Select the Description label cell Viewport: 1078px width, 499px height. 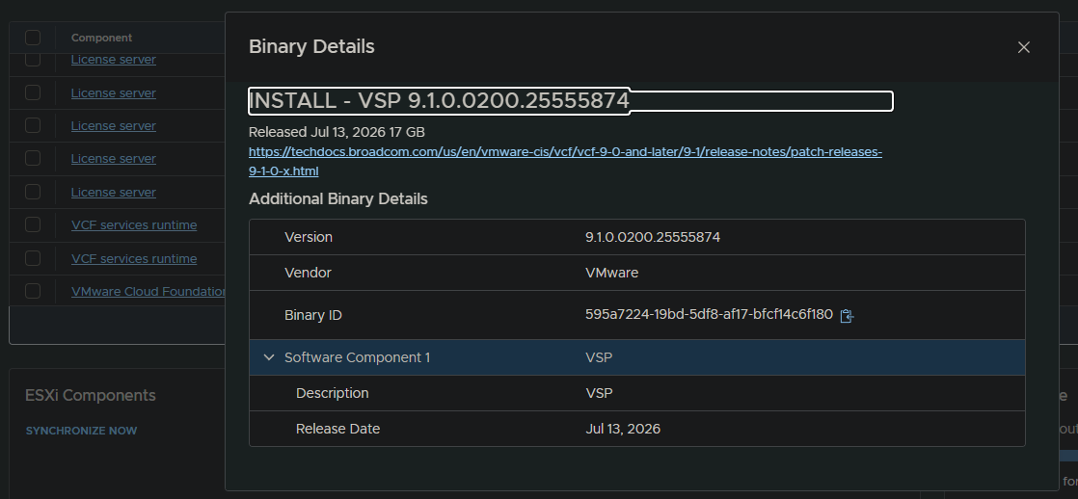click(332, 393)
